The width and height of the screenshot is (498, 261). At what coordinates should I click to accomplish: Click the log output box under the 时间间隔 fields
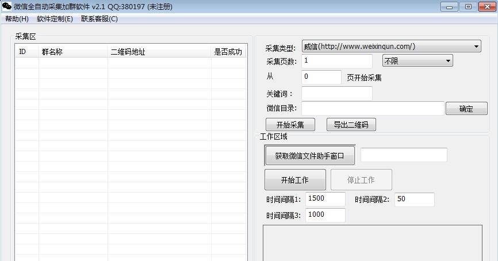pos(373,243)
